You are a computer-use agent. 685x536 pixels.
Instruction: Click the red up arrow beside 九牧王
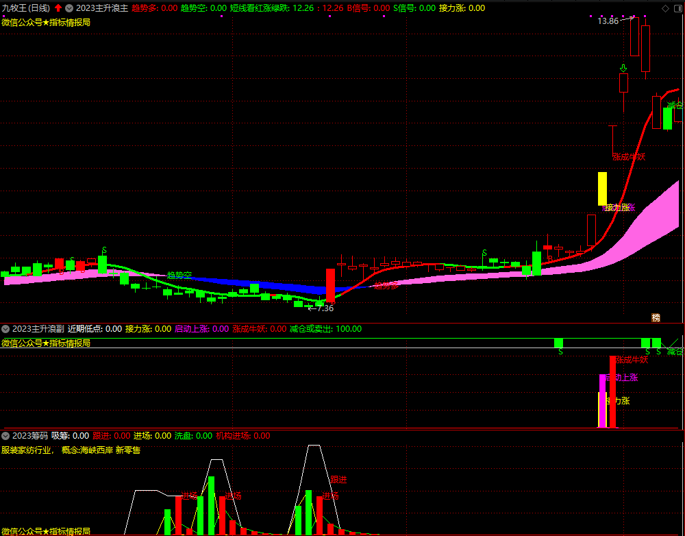coord(58,8)
